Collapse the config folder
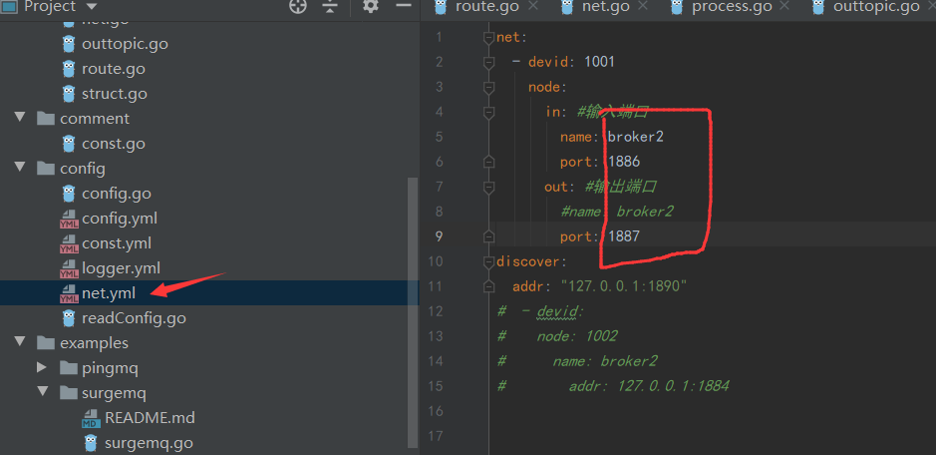Image resolution: width=936 pixels, height=455 pixels. click(20, 167)
